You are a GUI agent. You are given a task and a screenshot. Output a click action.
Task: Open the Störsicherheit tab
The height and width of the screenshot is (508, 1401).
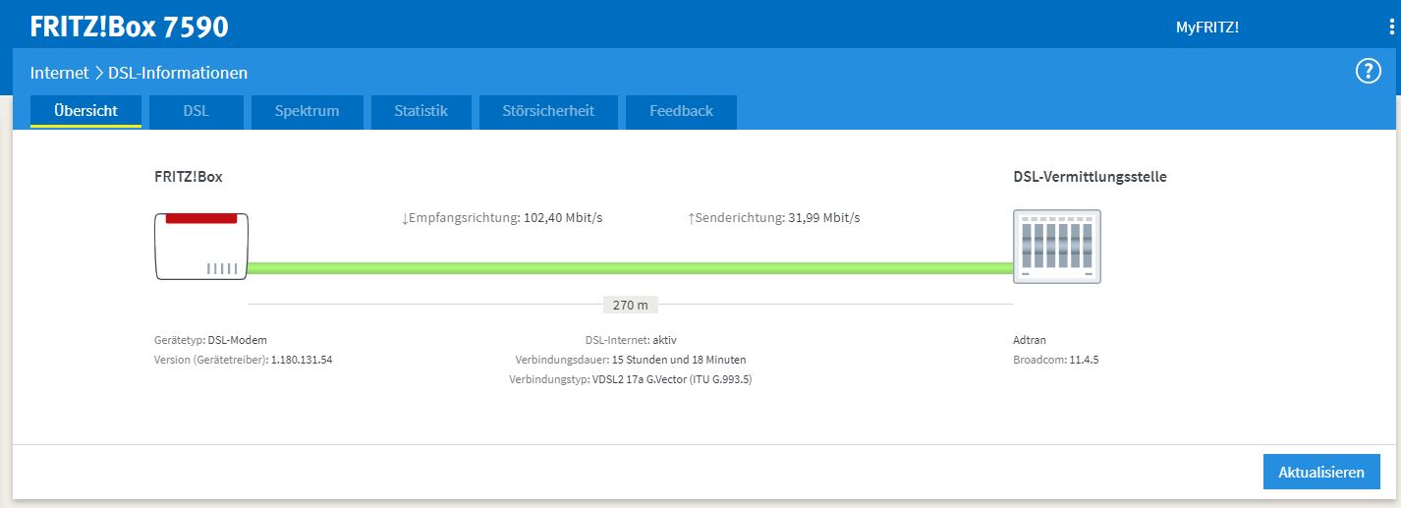[x=548, y=111]
